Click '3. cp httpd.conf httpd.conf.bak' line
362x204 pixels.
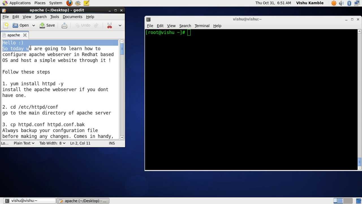click(44, 124)
